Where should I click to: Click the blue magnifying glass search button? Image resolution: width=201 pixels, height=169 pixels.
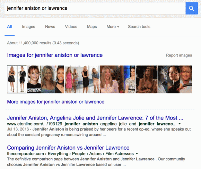point(192,8)
